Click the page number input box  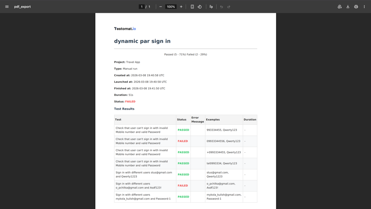(x=141, y=6)
